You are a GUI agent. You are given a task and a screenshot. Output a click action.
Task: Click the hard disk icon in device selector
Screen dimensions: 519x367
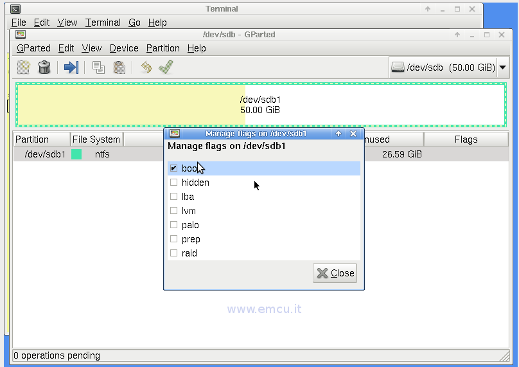tap(398, 67)
